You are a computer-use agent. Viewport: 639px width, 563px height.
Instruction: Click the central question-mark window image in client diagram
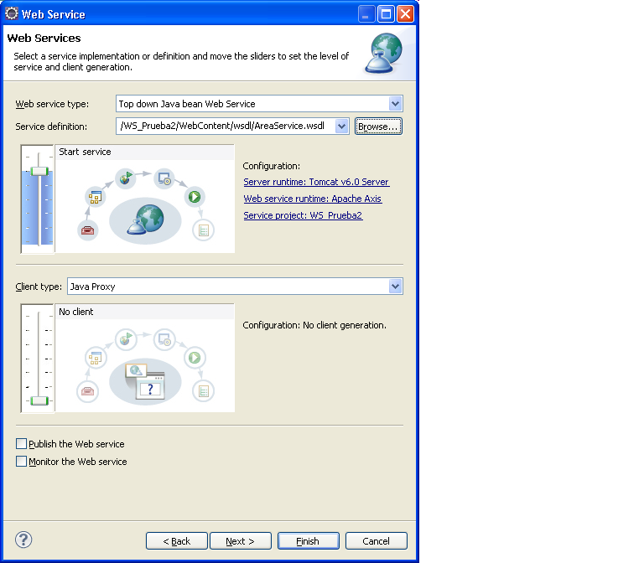click(x=145, y=382)
